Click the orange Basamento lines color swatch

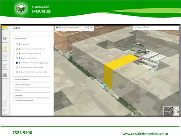[x=20, y=49]
